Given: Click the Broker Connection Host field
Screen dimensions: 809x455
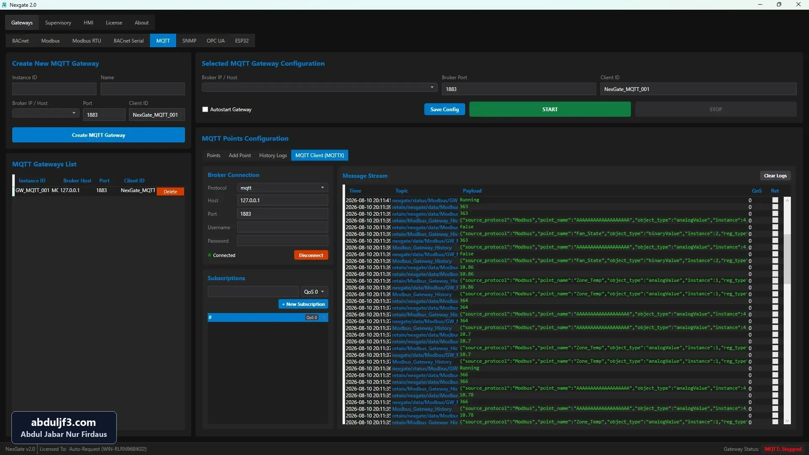Looking at the screenshot, I should click(x=282, y=201).
